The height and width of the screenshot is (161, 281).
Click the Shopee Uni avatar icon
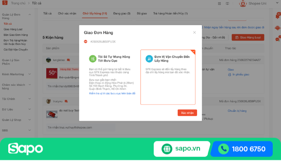(243, 3)
